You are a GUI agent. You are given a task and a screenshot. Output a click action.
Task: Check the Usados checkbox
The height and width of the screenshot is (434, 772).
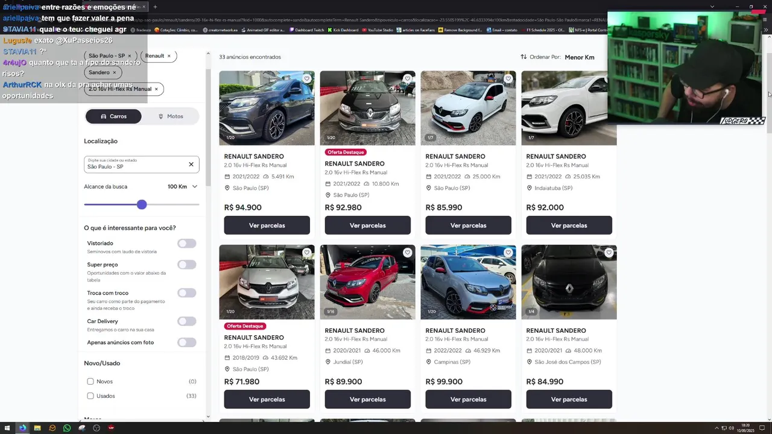point(90,396)
